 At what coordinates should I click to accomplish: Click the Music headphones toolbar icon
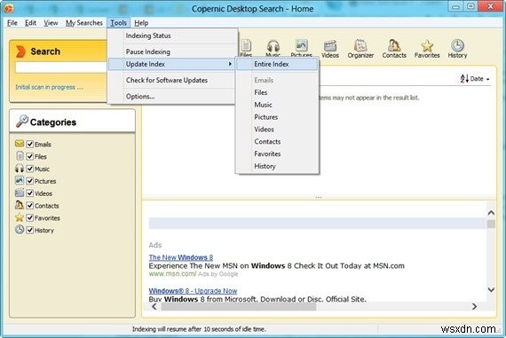pos(273,46)
